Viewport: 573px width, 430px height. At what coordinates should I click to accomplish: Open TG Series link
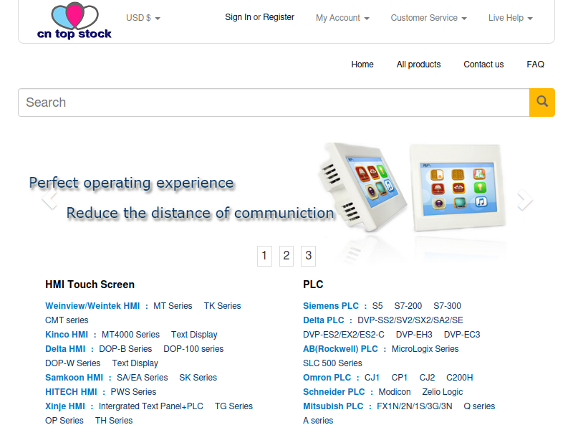click(233, 406)
